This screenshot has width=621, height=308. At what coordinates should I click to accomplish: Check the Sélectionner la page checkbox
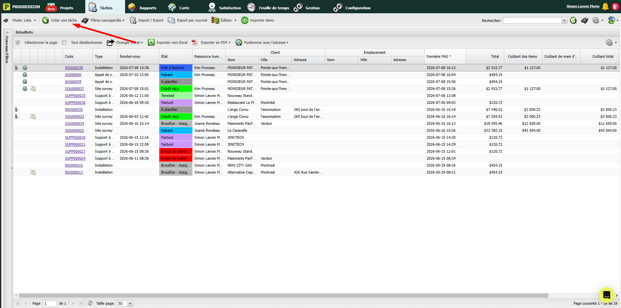click(x=18, y=42)
